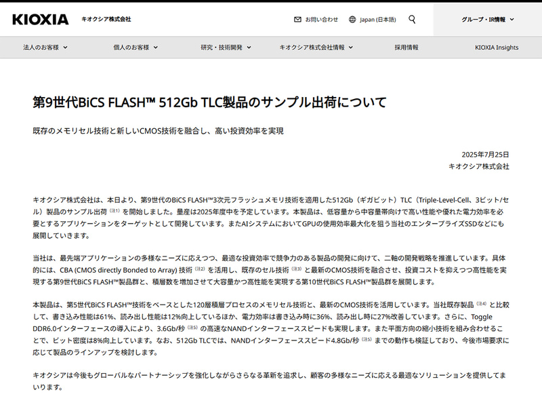Click footnote 注5 after 3.6Gb/秒
Screen dimensions: 542x407
192,328
